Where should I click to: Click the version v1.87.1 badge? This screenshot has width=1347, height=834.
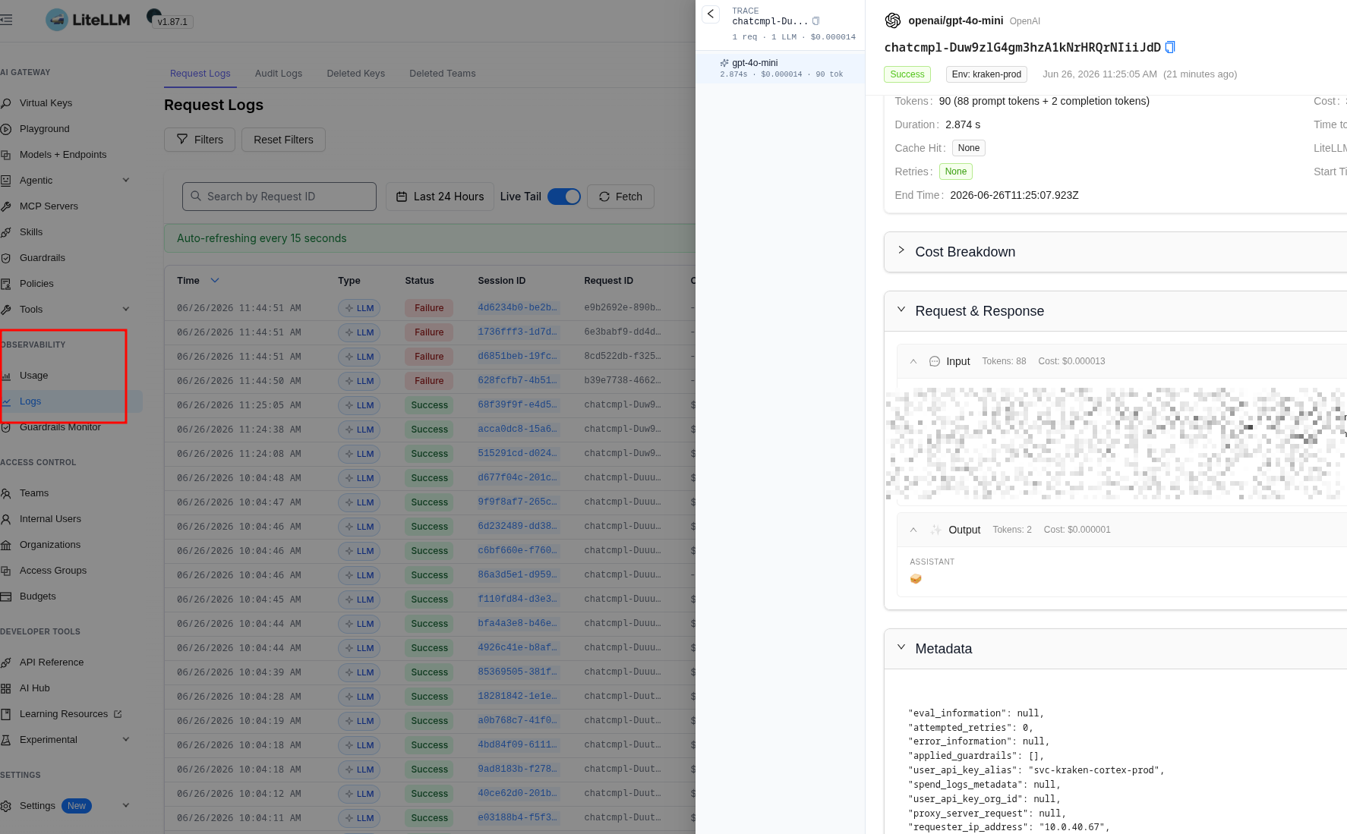point(172,22)
